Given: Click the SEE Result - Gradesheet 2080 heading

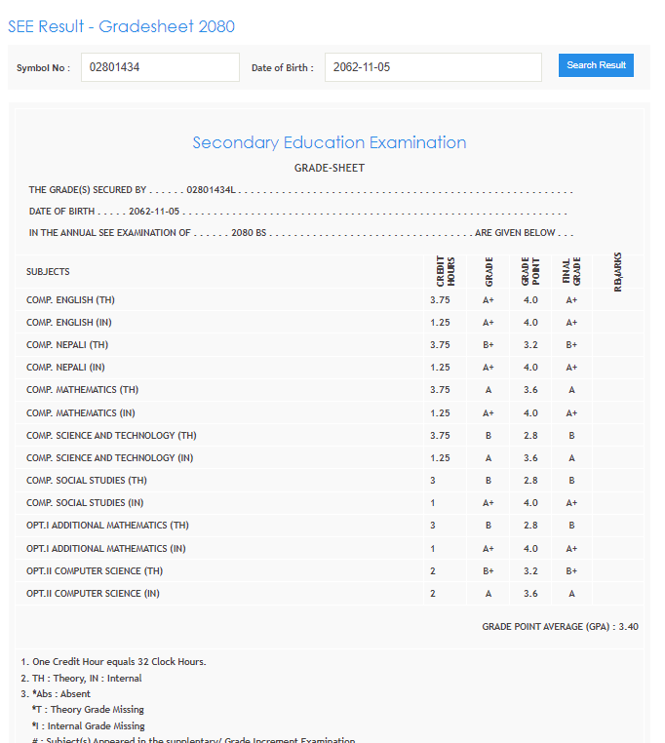Looking at the screenshot, I should click(x=121, y=26).
